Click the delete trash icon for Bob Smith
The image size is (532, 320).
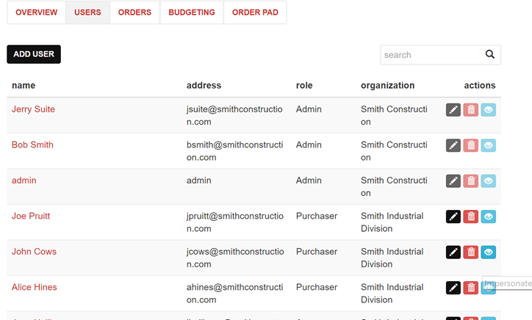pos(471,145)
